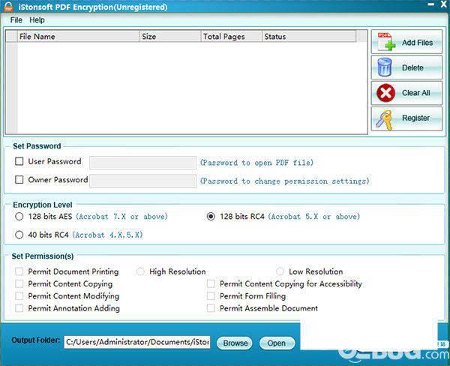
Task: Choose High Resolution printing option
Action: (x=140, y=271)
